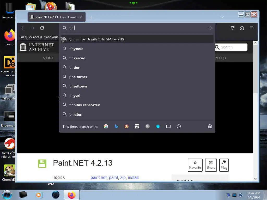Open the PEOPLE link in Archive nav
This screenshot has height=200, width=267.
click(x=221, y=58)
